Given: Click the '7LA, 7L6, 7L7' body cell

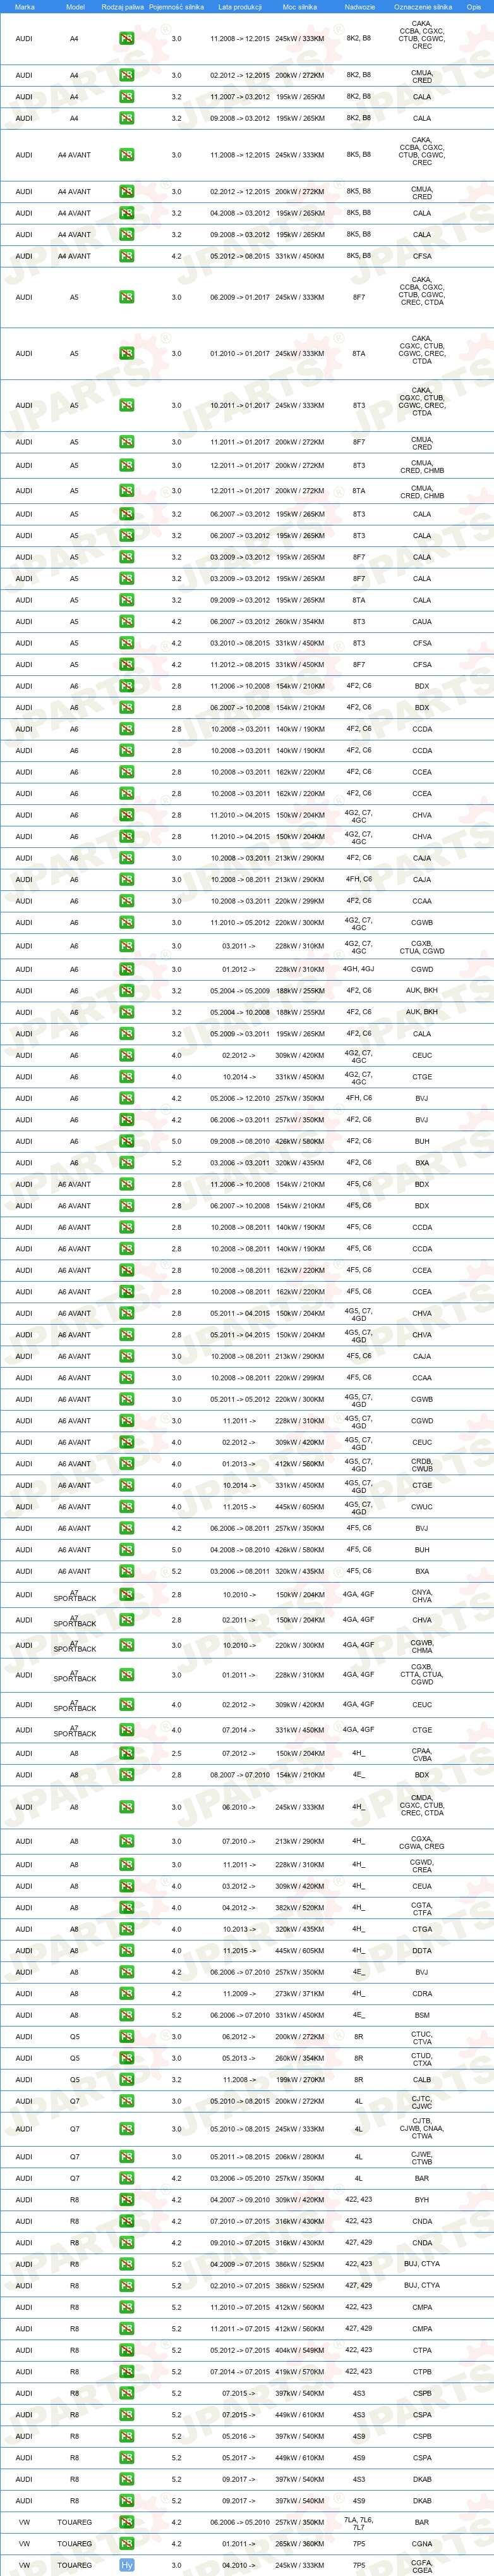Looking at the screenshot, I should (359, 2523).
